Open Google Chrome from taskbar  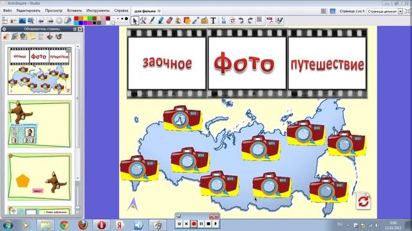[x=64, y=225]
